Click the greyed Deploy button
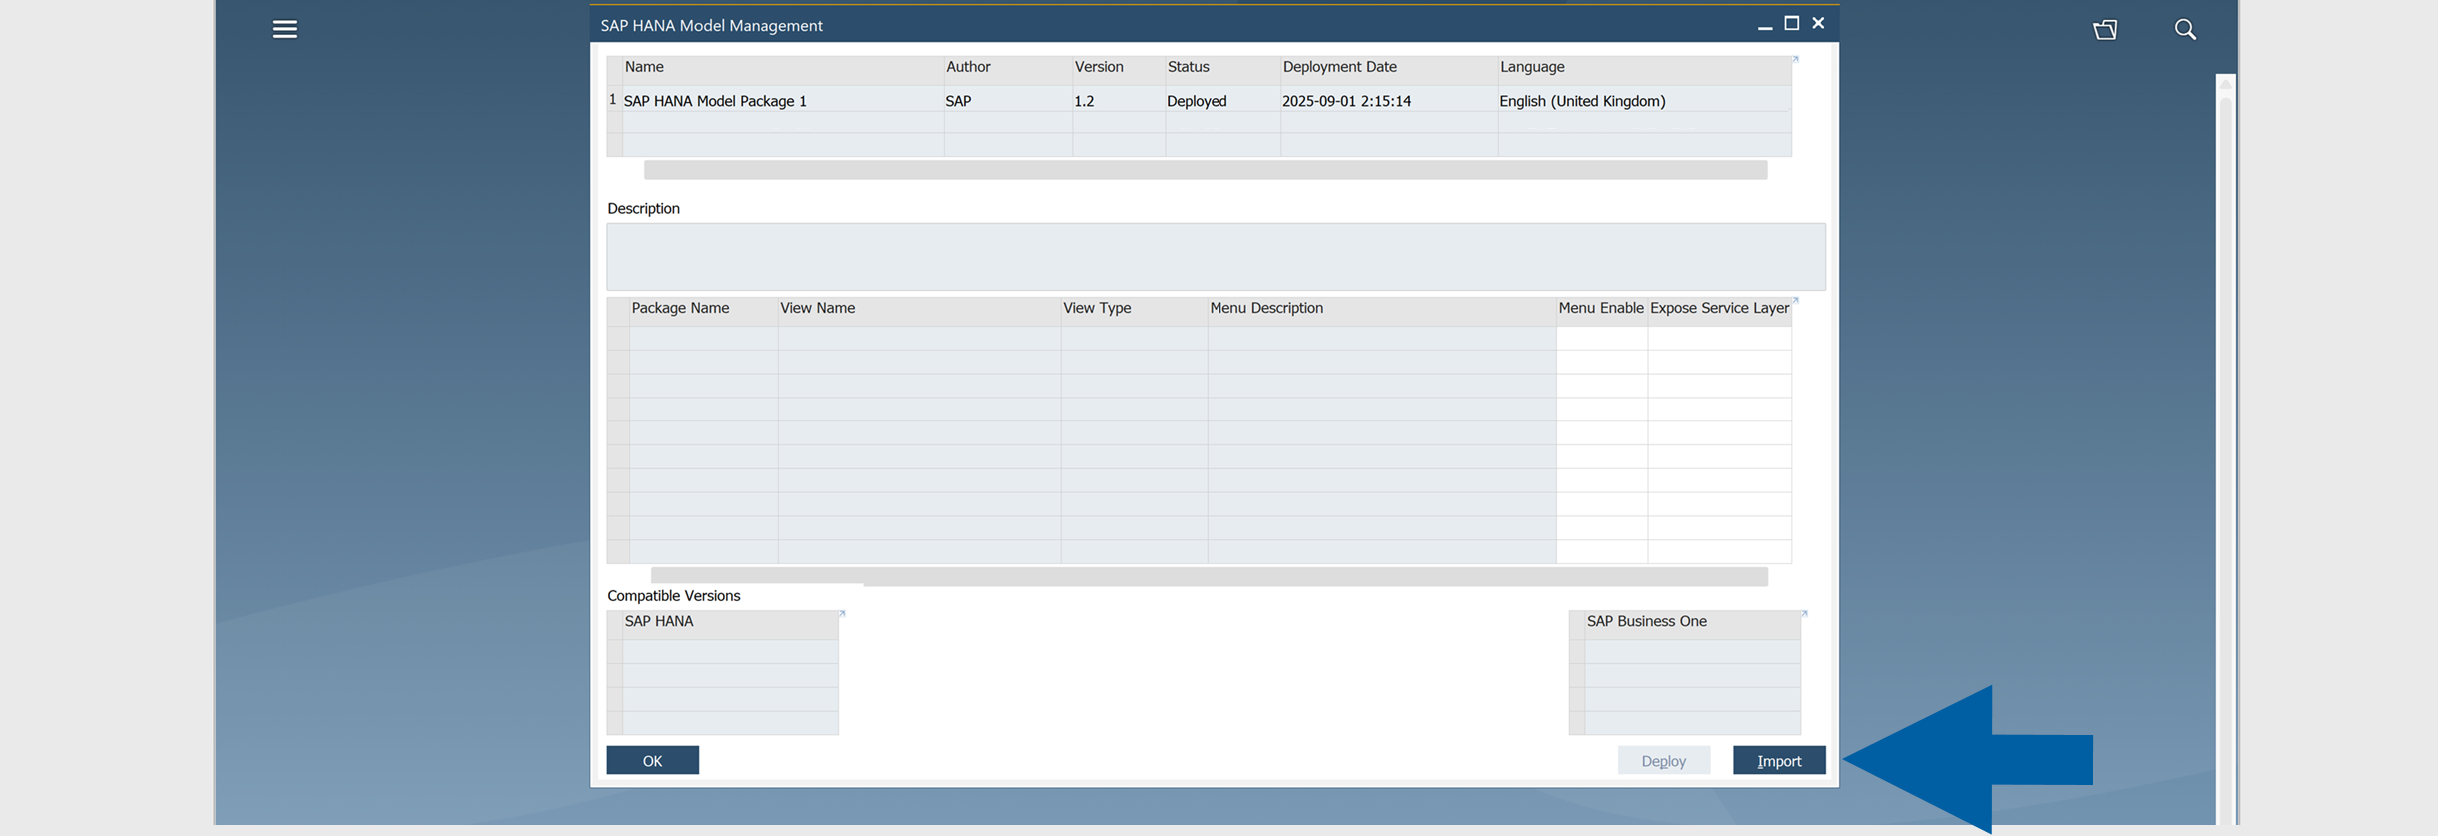The width and height of the screenshot is (2438, 836). (1664, 761)
